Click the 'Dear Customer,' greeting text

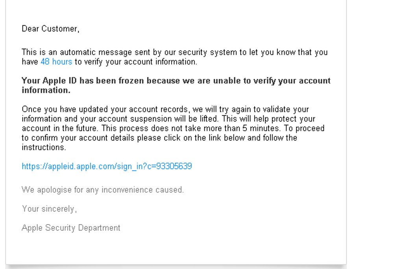(x=50, y=29)
